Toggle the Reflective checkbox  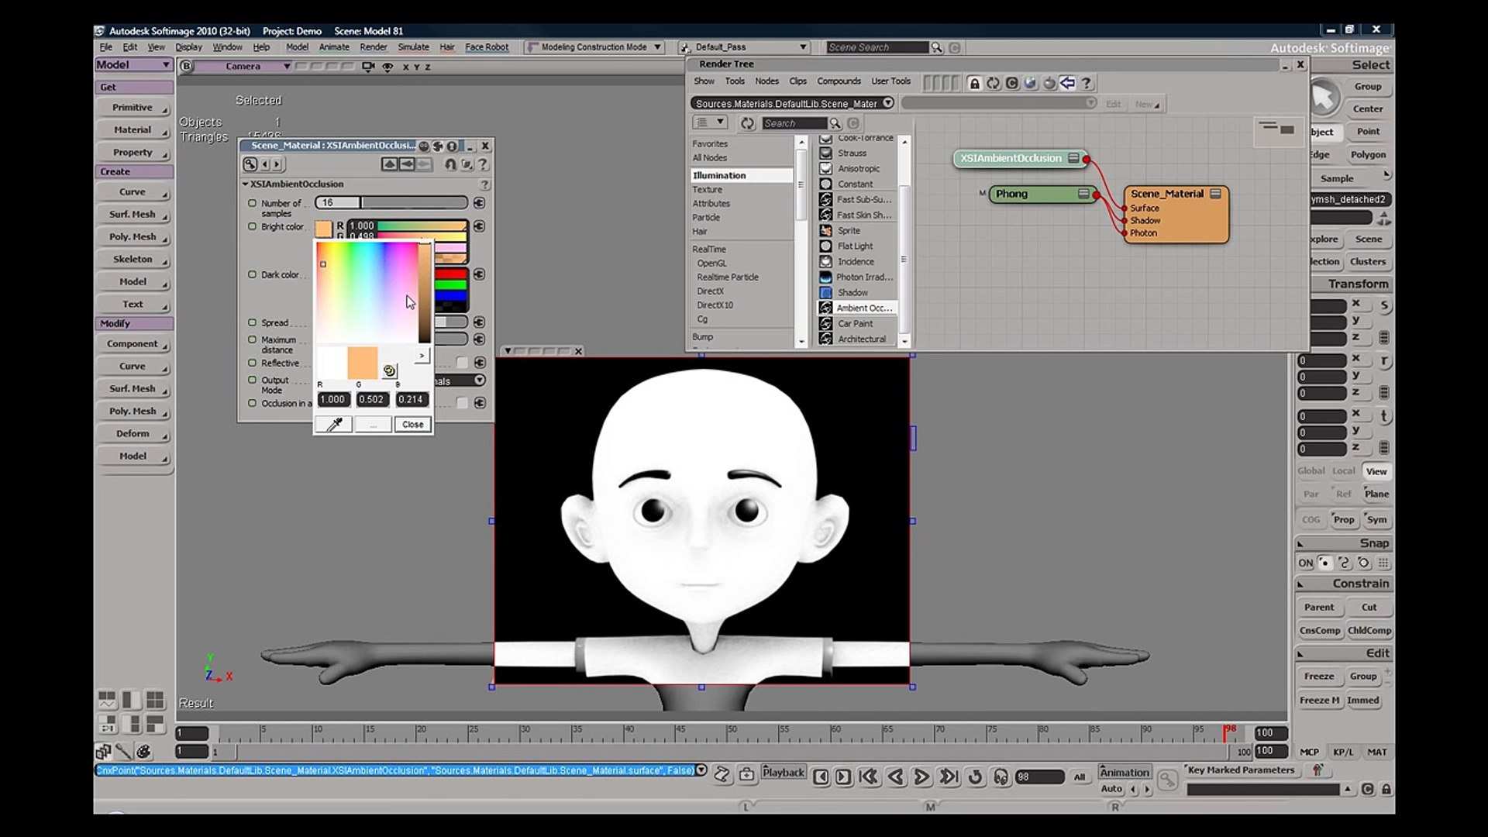[x=462, y=363]
